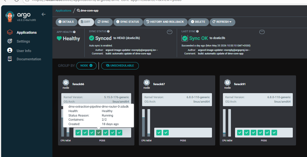The height and width of the screenshot is (157, 307).
Task: Select the ferack91 node name
Action: [x=240, y=84]
